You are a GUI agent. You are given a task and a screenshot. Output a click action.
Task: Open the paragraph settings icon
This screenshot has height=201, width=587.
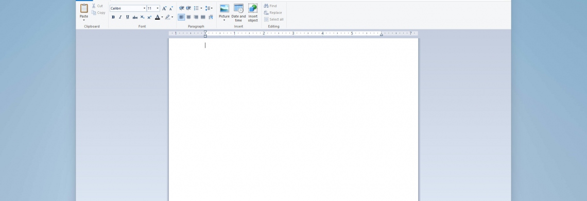point(211,17)
